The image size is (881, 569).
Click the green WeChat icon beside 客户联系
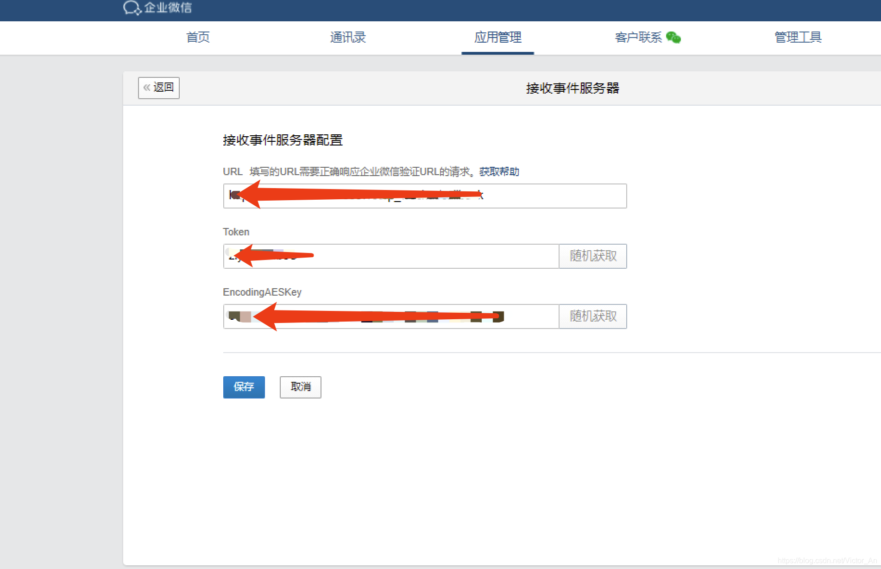pos(673,38)
